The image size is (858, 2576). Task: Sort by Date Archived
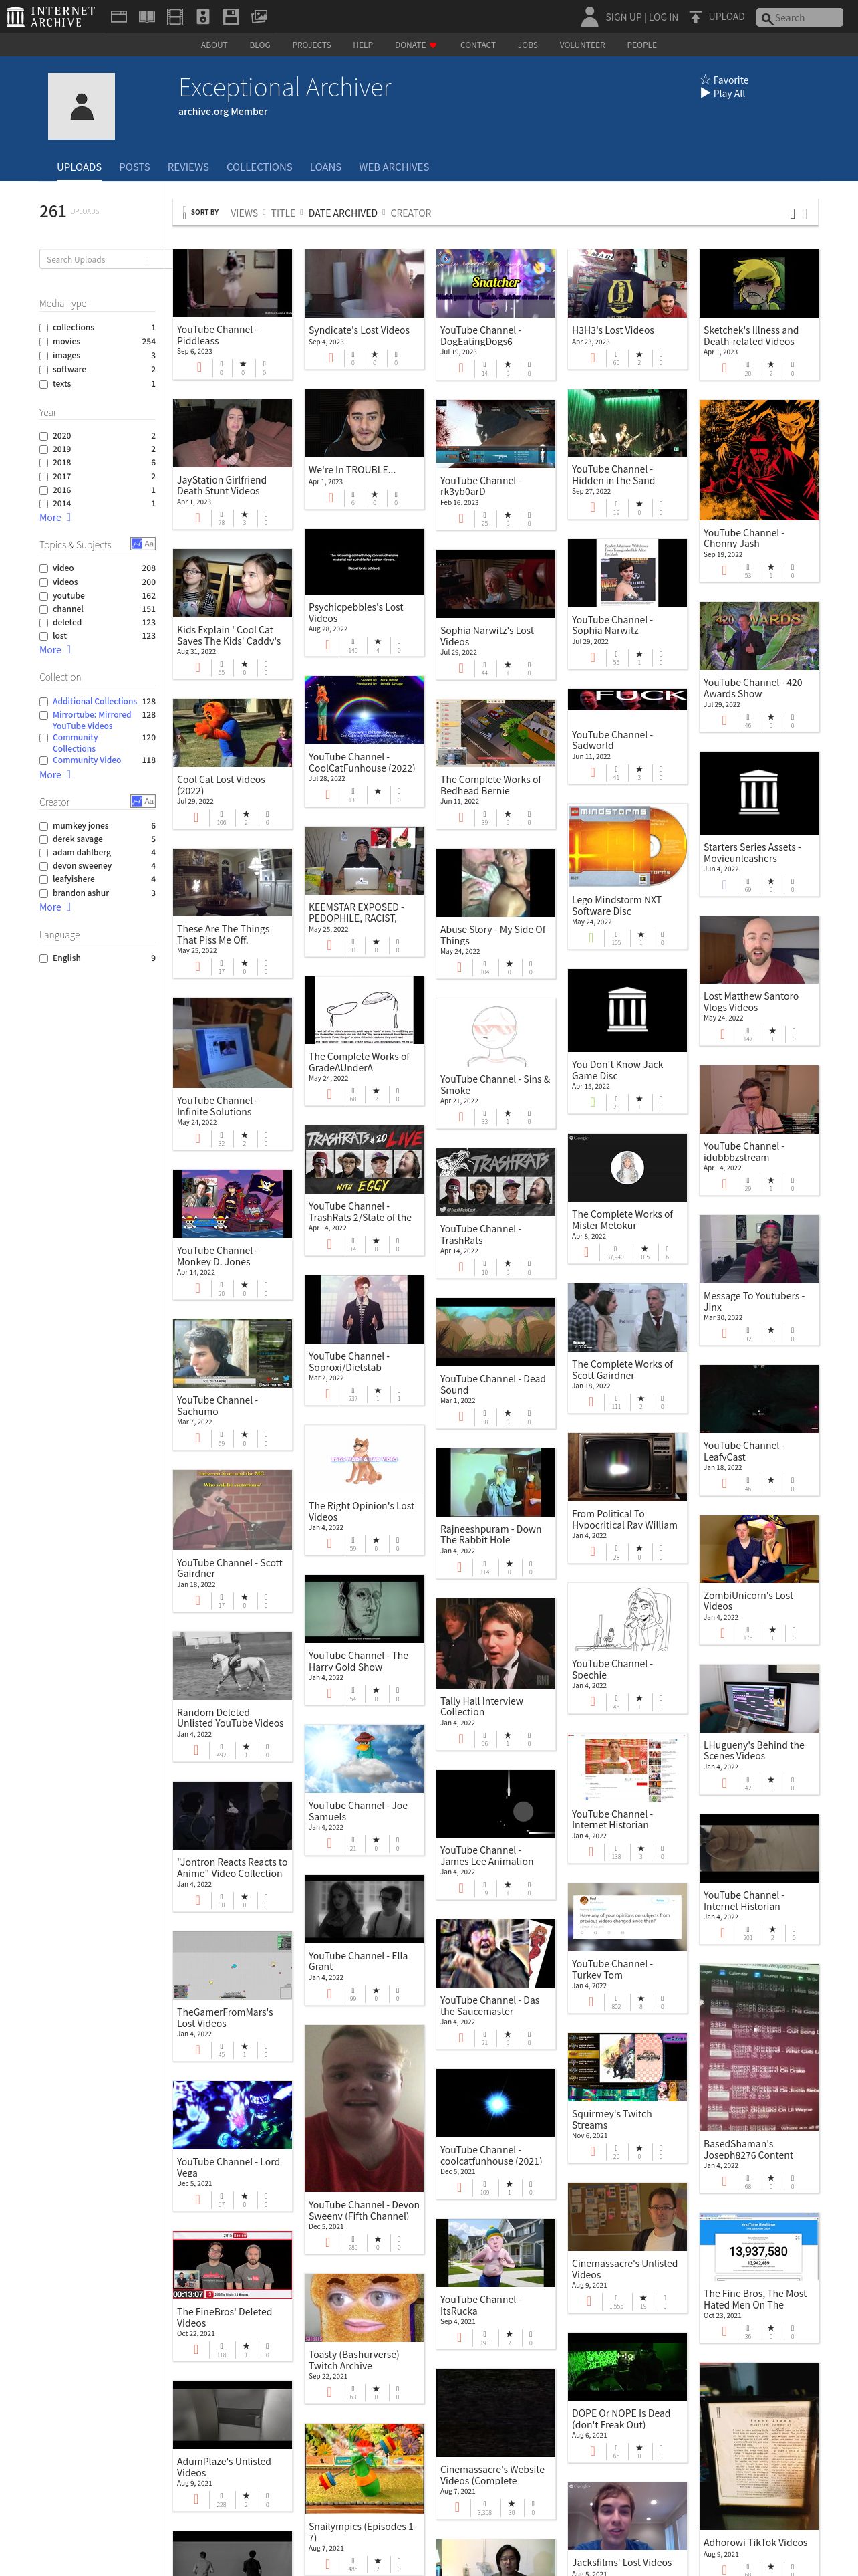pos(343,213)
